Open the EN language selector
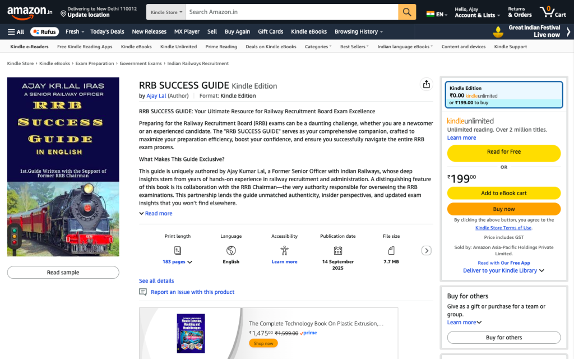The image size is (574, 359). pos(437,14)
